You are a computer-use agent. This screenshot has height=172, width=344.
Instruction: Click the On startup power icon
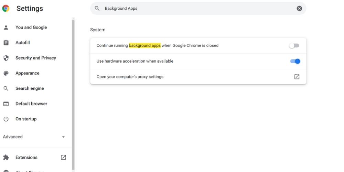6,119
